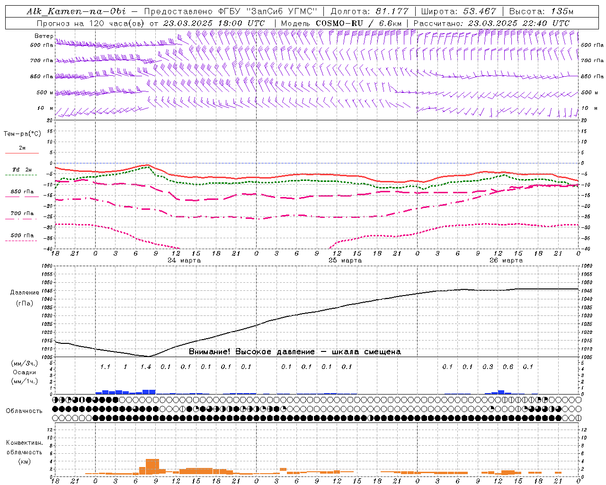This screenshot has height=485, width=606.
Task: Select the longitude value Долгота: 81.177
Action: [x=369, y=11]
